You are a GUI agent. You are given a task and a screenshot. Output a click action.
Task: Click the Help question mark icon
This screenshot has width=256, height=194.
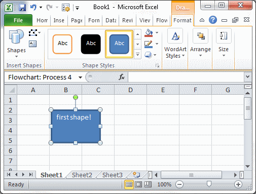(213, 20)
